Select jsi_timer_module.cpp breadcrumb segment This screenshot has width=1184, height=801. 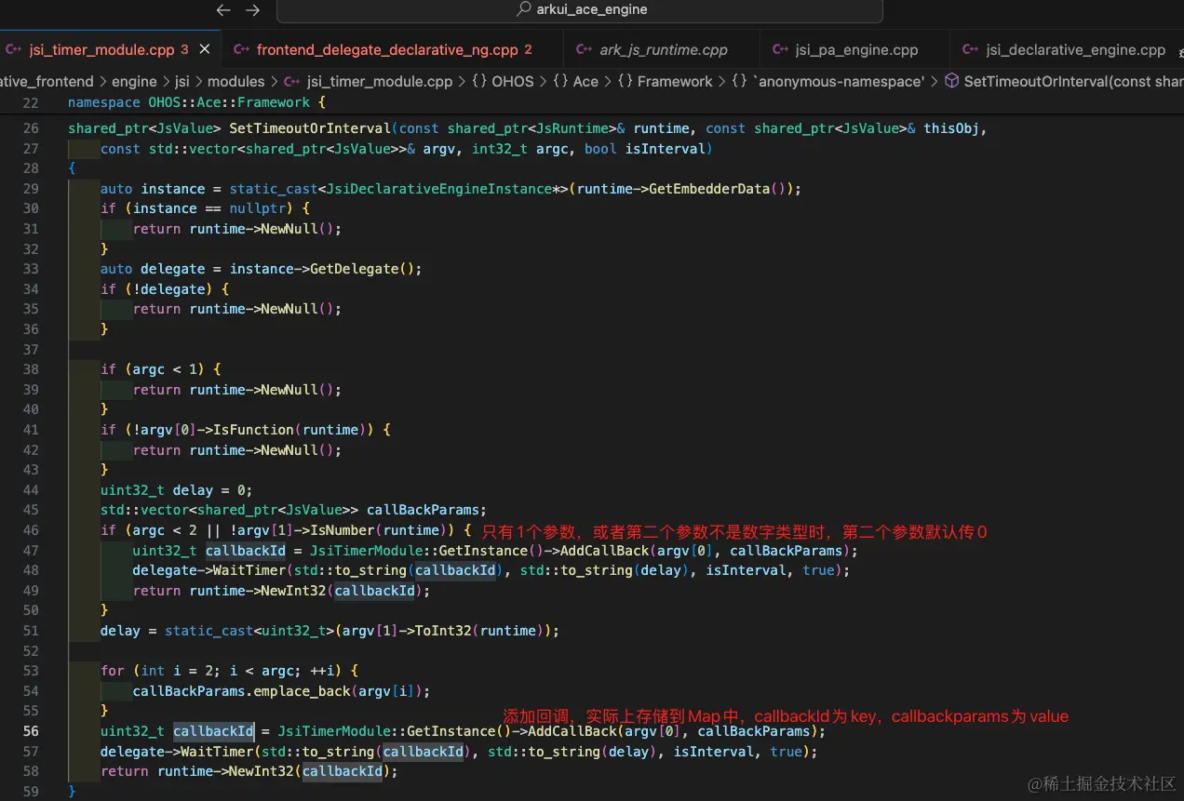pyautogui.click(x=380, y=81)
